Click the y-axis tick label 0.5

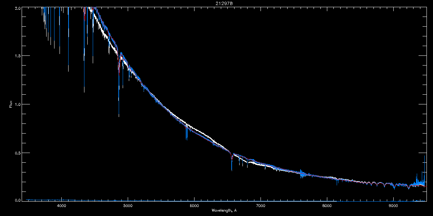click(17, 153)
